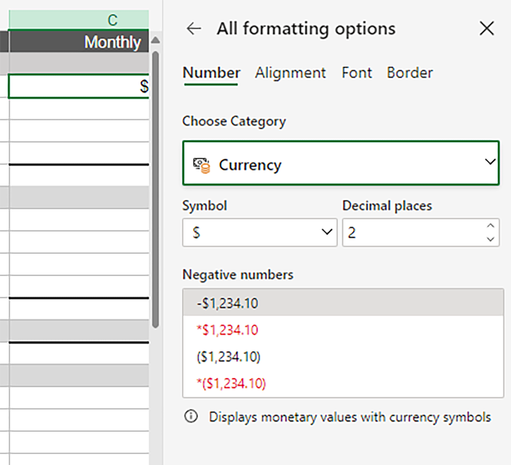Decrease decimal places with down arrow
Image resolution: width=511 pixels, height=465 pixels.
click(491, 239)
